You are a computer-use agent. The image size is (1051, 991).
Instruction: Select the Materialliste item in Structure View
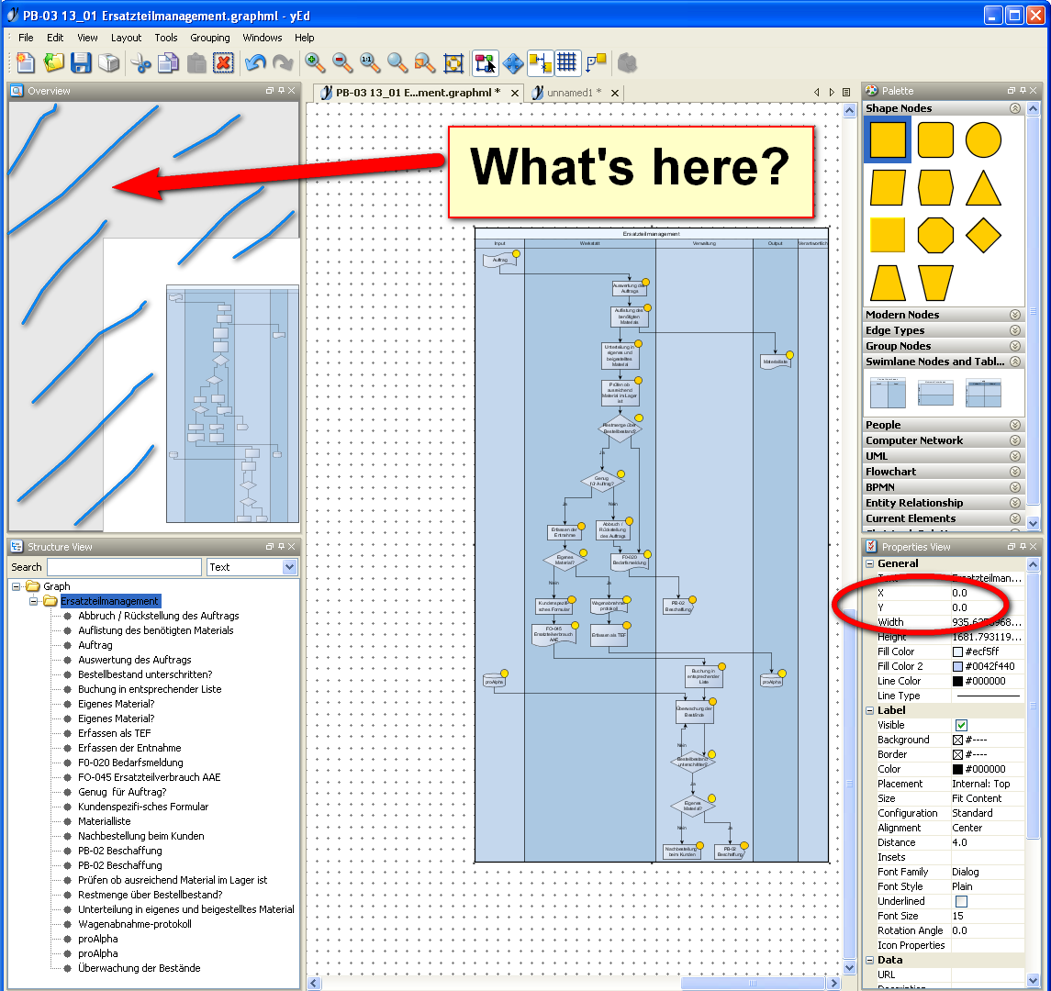coord(104,821)
